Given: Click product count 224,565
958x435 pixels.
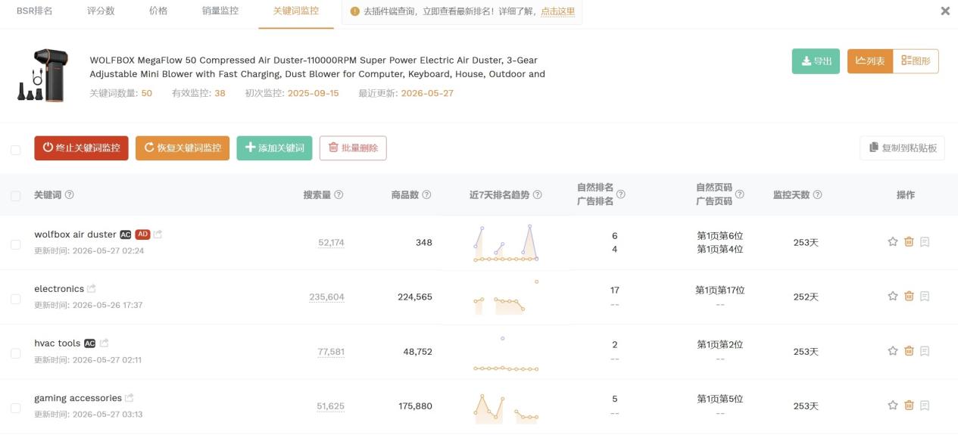Looking at the screenshot, I should (x=415, y=297).
